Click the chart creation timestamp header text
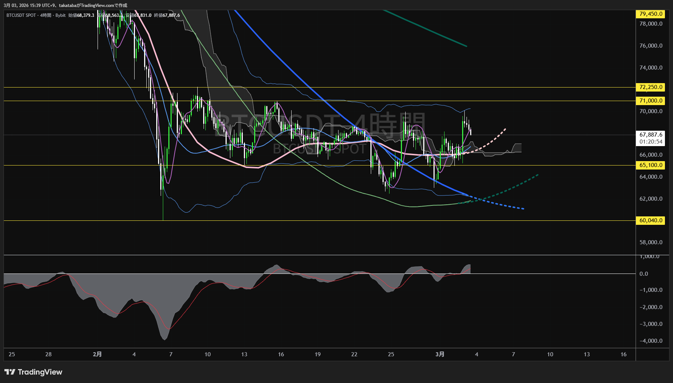 pos(65,5)
